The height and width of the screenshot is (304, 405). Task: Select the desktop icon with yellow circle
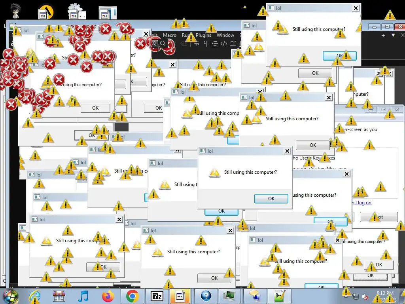pyautogui.click(x=45, y=12)
